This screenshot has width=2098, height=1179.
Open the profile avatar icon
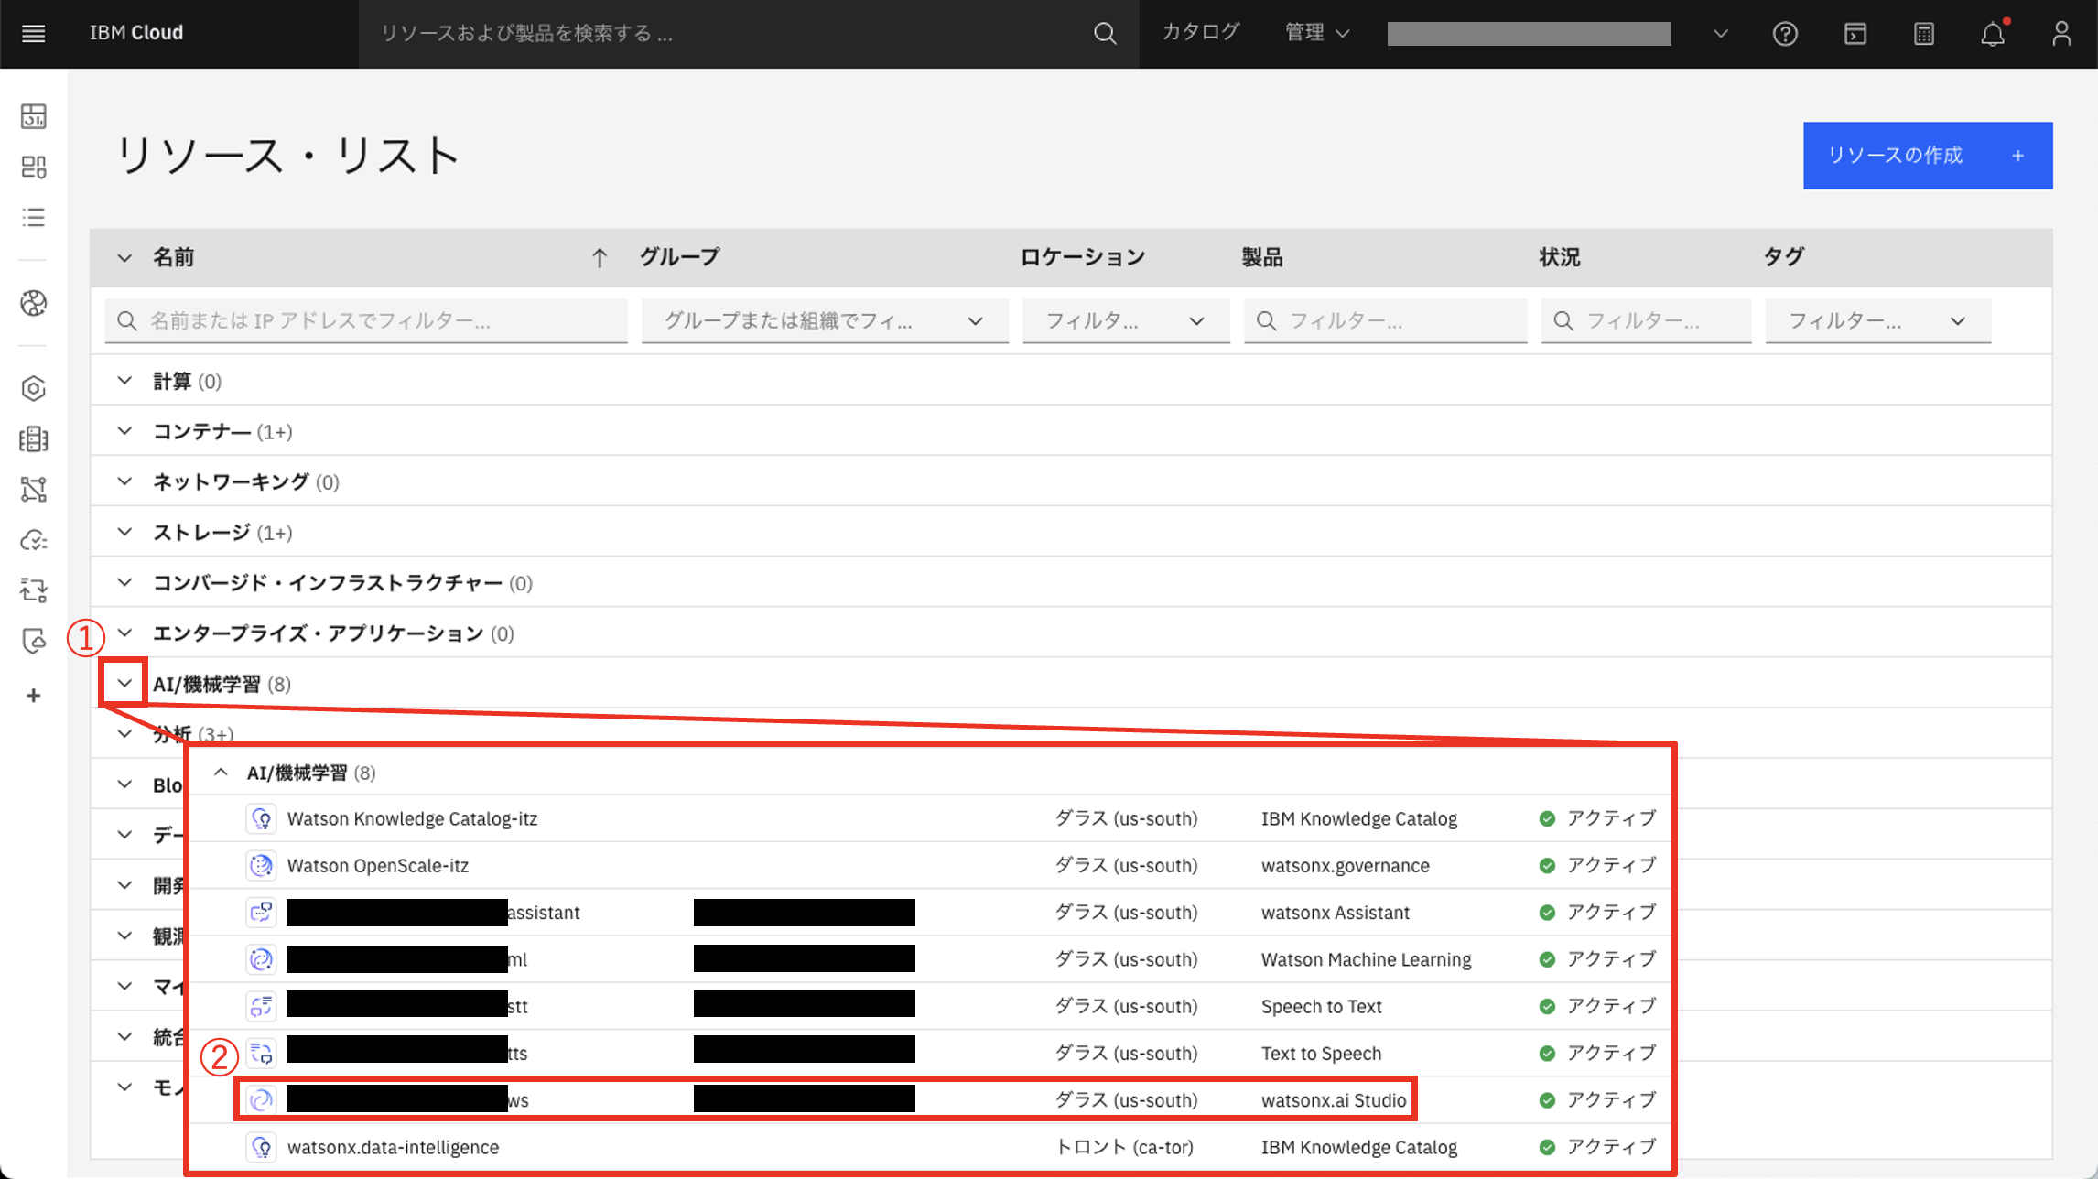point(2061,34)
